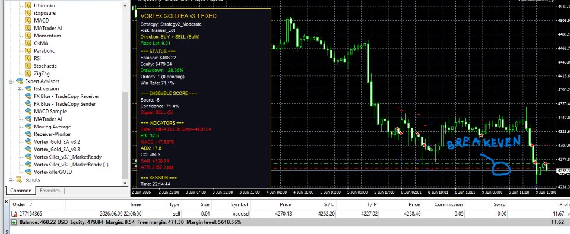The width and height of the screenshot is (570, 234).
Task: Click the swap value 0.00
Action: pos(502,214)
